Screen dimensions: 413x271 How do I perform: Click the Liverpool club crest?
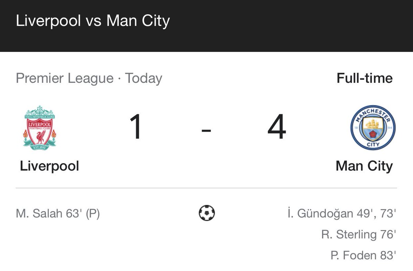tap(40, 127)
